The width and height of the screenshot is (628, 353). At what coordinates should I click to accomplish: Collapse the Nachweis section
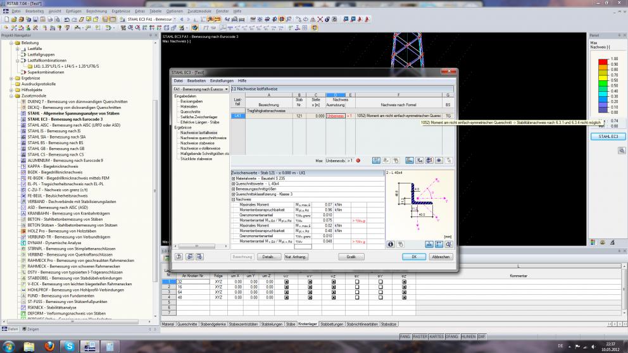coord(233,199)
